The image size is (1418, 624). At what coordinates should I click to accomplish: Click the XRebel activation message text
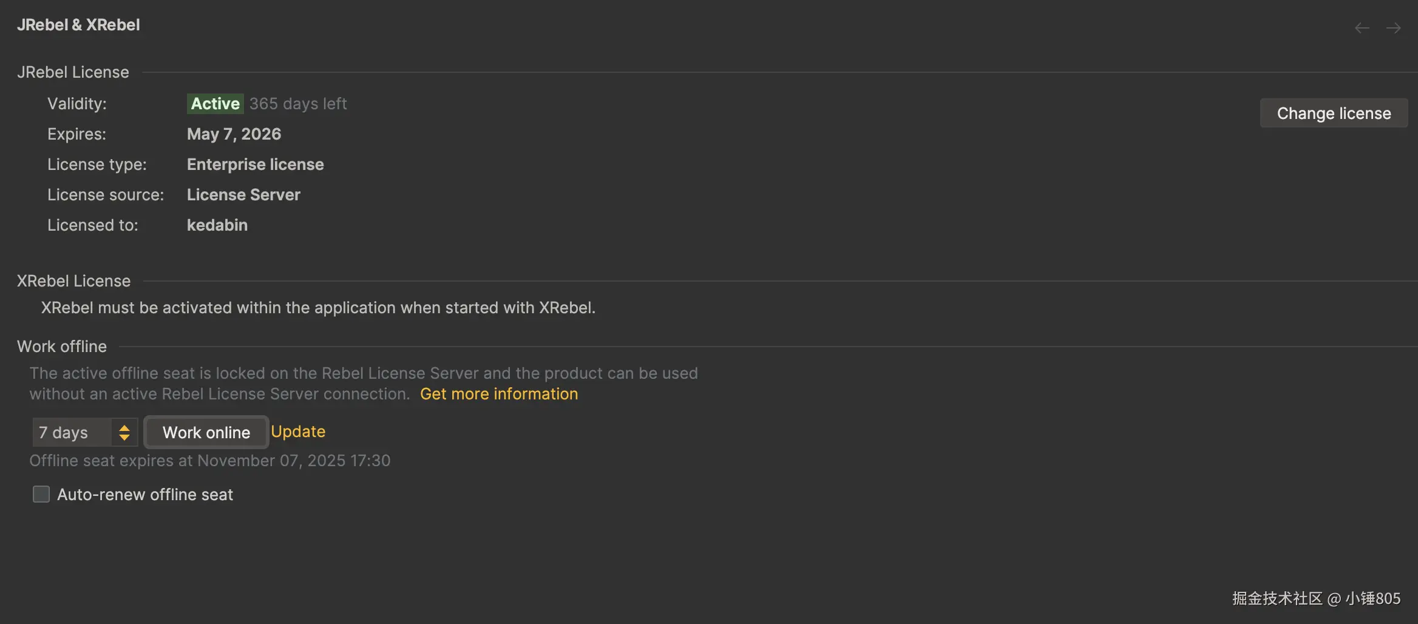pos(318,308)
